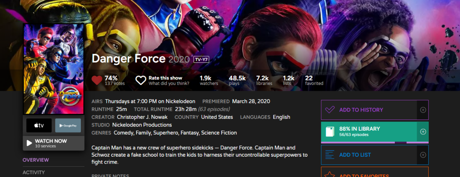460x177 pixels.
Task: Click the Add to List lines icon
Action: point(330,155)
